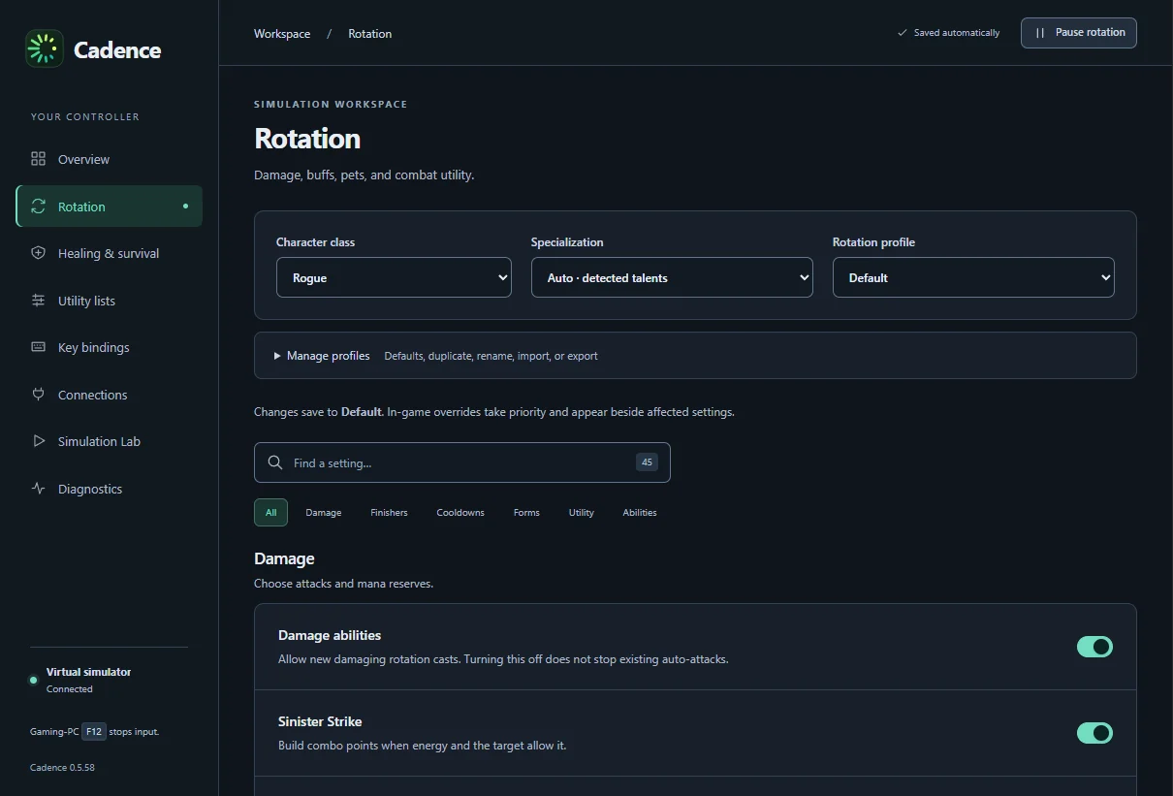Open the Character class dropdown
1173x796 pixels.
(394, 277)
